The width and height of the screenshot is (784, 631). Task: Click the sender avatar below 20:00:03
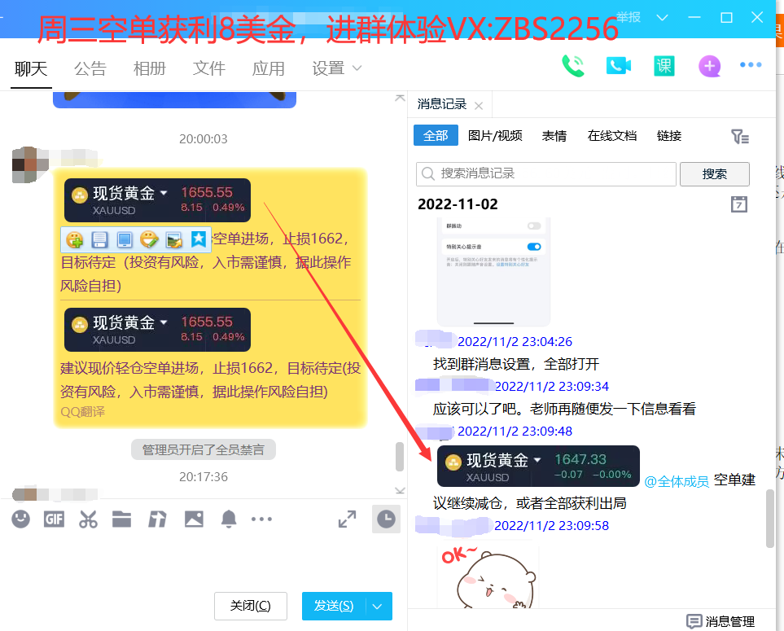30,164
